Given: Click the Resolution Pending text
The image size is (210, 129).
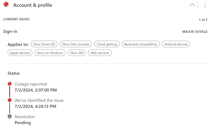Looking at the screenshot, I should point(23,123).
